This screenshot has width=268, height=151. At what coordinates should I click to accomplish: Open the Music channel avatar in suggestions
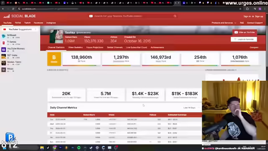[x=4, y=70]
